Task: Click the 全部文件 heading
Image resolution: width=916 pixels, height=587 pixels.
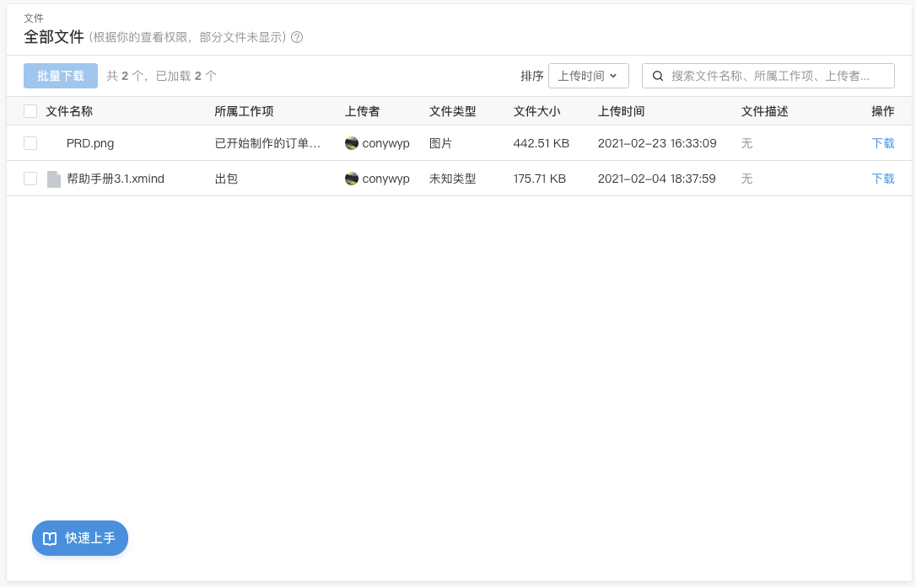Action: [x=54, y=37]
